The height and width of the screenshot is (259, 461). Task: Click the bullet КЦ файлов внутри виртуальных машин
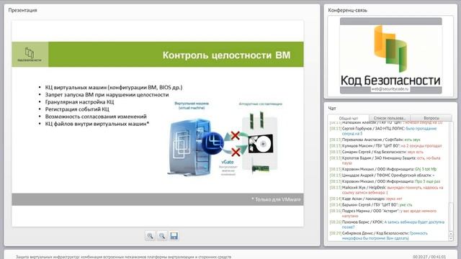pos(97,124)
